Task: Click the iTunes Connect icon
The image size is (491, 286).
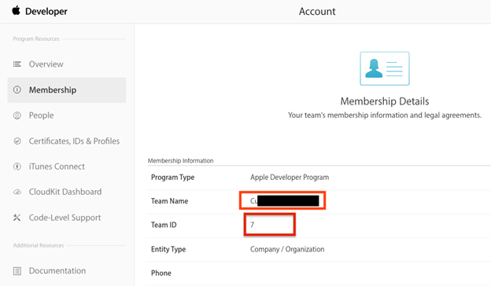Action: pyautogui.click(x=17, y=167)
